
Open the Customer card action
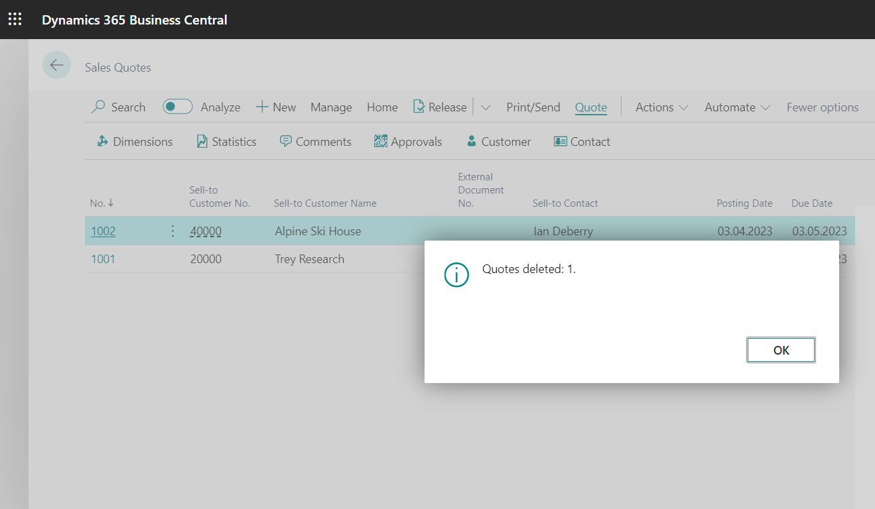(499, 142)
